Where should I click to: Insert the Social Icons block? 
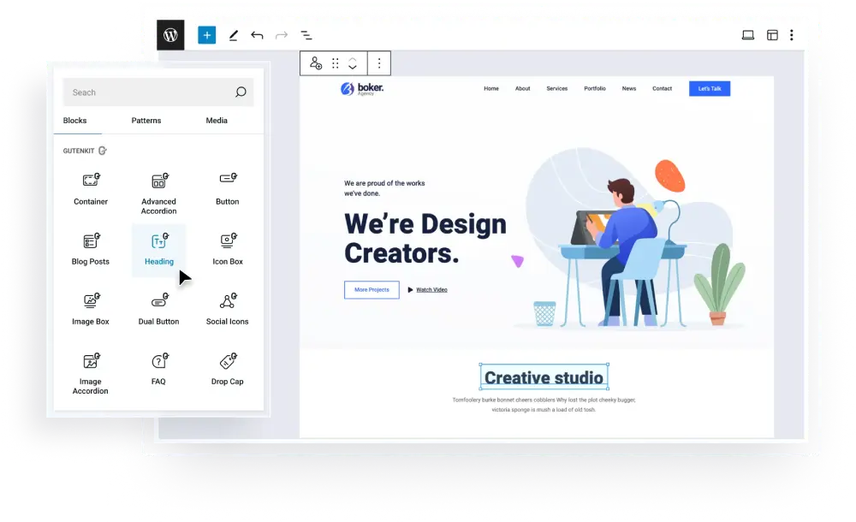point(228,310)
